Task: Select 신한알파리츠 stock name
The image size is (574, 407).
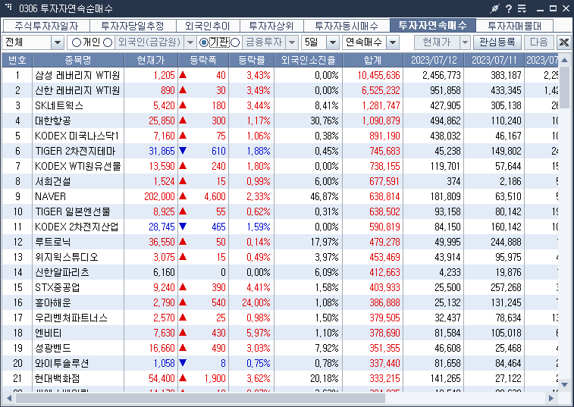Action: pos(62,272)
